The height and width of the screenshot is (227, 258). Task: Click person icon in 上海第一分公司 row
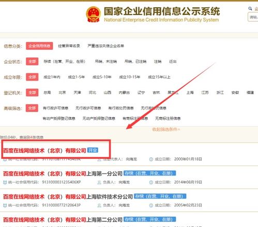click(x=99, y=182)
